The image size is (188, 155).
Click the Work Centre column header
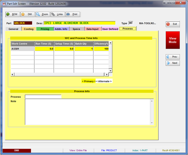22,44
